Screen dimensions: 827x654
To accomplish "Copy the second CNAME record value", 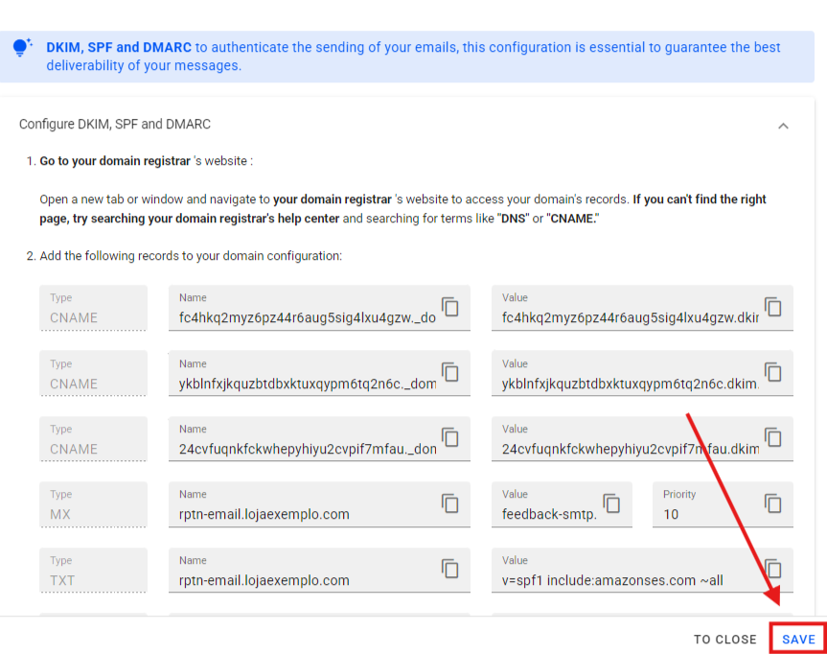I will (772, 372).
